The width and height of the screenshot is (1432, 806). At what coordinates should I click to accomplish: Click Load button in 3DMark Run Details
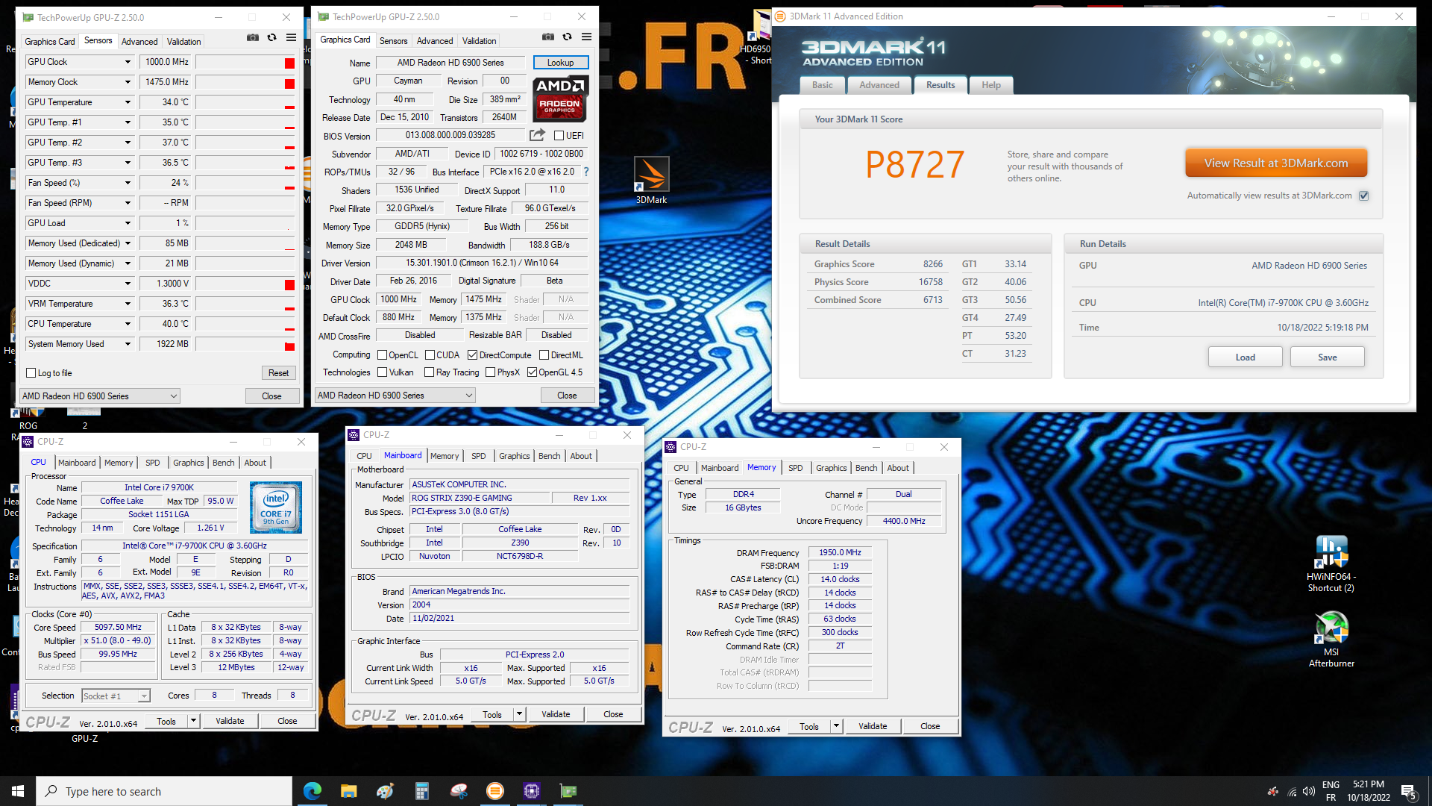coord(1245,357)
